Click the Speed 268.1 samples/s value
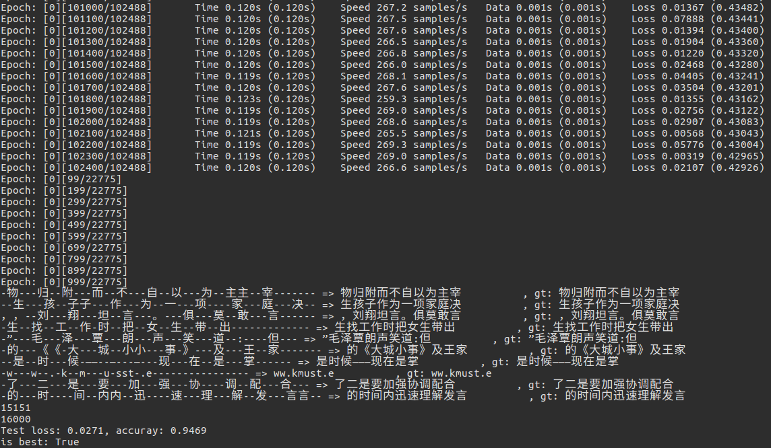The width and height of the screenshot is (771, 448). click(404, 76)
